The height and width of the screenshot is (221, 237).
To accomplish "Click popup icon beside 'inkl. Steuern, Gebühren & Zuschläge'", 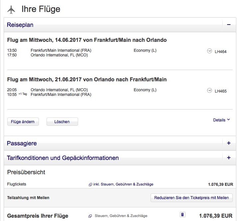I will coord(90,184).
